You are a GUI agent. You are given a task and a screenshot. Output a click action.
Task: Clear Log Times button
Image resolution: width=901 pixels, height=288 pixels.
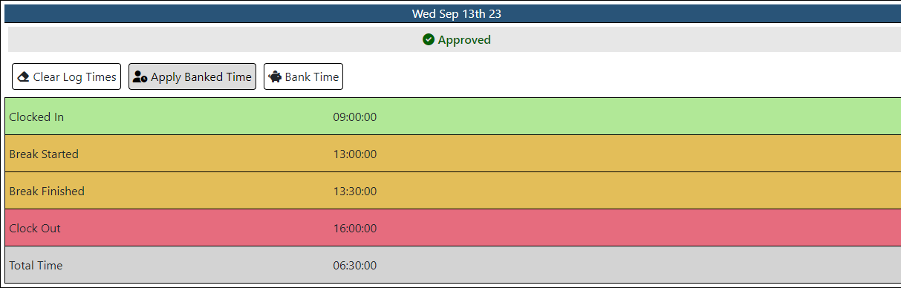tap(66, 76)
